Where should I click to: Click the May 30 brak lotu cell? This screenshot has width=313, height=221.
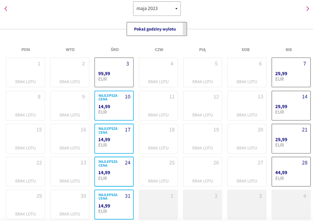[70, 205]
